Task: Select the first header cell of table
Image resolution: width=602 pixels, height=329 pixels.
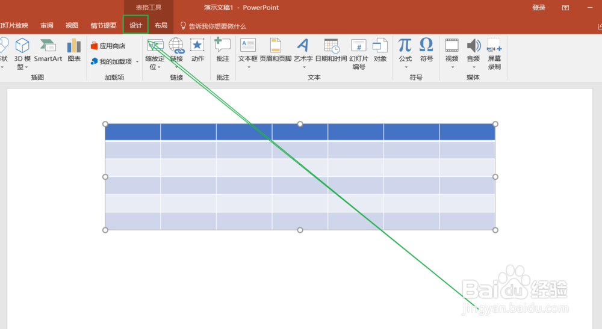Action: pos(133,132)
